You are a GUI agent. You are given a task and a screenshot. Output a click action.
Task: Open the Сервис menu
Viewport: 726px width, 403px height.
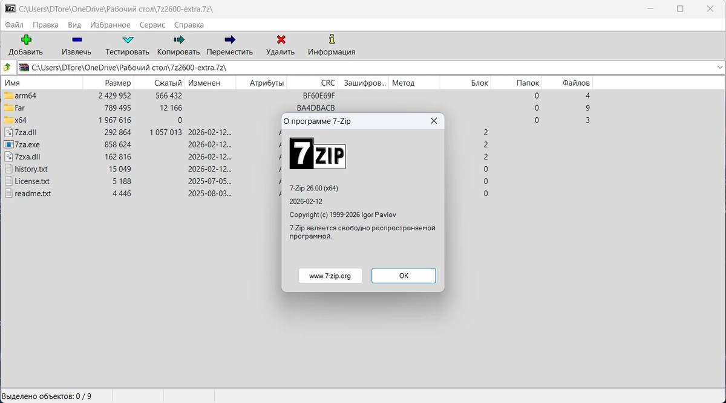pos(152,25)
